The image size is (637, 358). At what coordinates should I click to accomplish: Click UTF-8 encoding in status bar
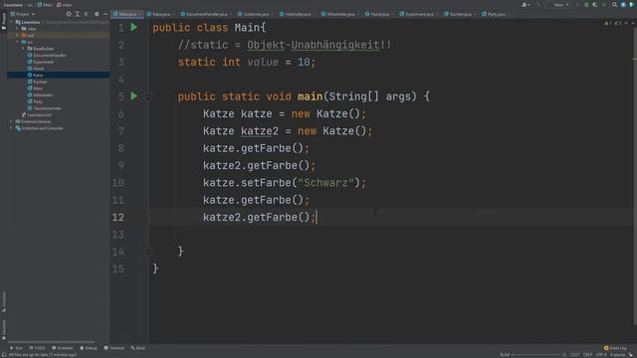point(601,355)
